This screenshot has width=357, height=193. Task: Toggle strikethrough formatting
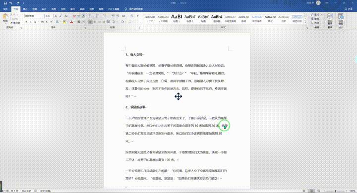click(x=43, y=22)
